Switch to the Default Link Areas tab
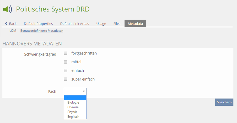 click(74, 24)
